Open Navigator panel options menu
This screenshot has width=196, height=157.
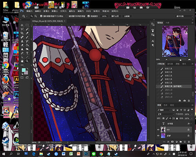[x=192, y=23]
